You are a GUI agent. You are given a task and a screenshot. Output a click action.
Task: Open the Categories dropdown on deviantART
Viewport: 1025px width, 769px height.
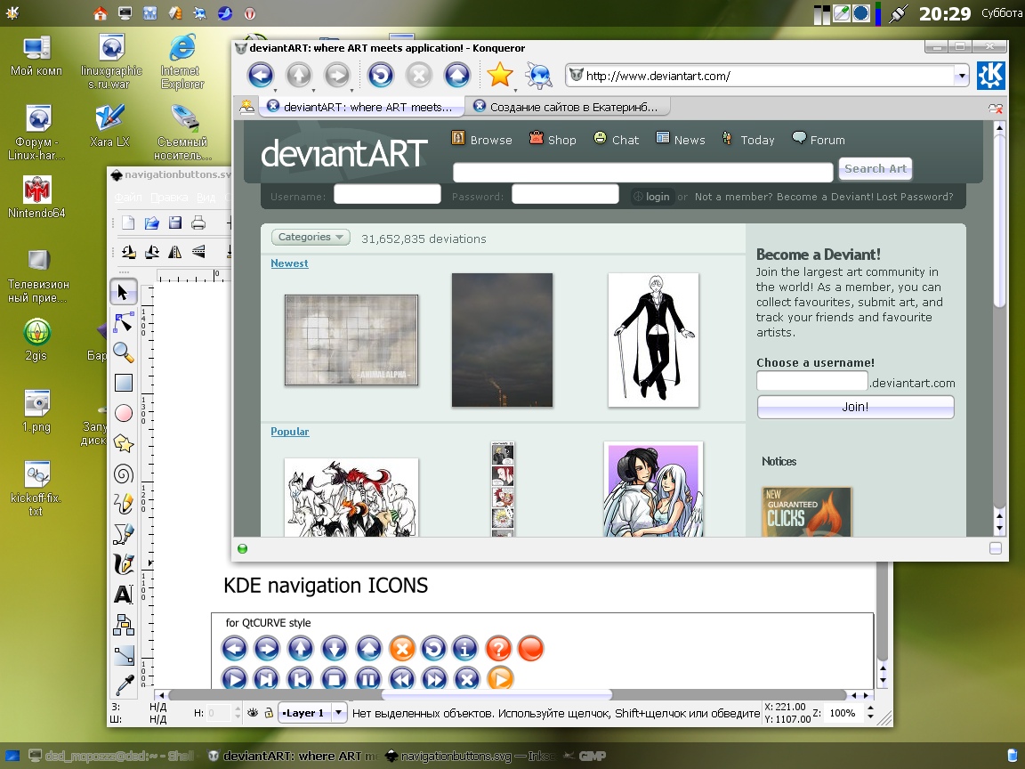tap(311, 238)
